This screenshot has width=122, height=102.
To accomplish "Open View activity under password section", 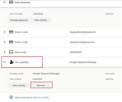I will 41,20.
